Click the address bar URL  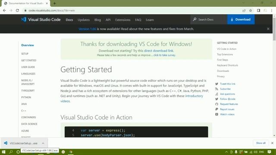pos(52,10)
